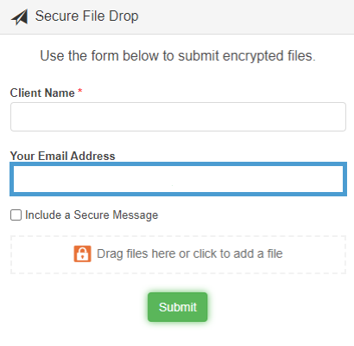The image size is (354, 346).
Task: Click "Drag files here or click to add a file"
Action: click(x=190, y=254)
